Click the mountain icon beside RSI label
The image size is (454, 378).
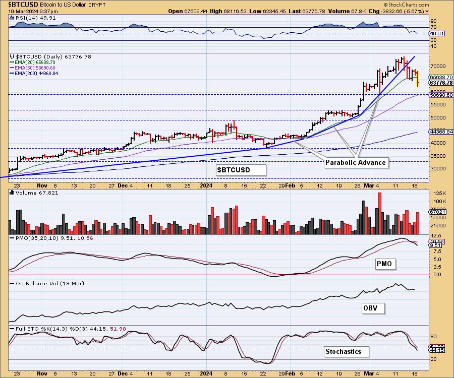tap(12, 18)
